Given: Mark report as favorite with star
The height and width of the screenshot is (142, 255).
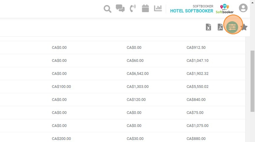Looking at the screenshot, I should pos(244,27).
